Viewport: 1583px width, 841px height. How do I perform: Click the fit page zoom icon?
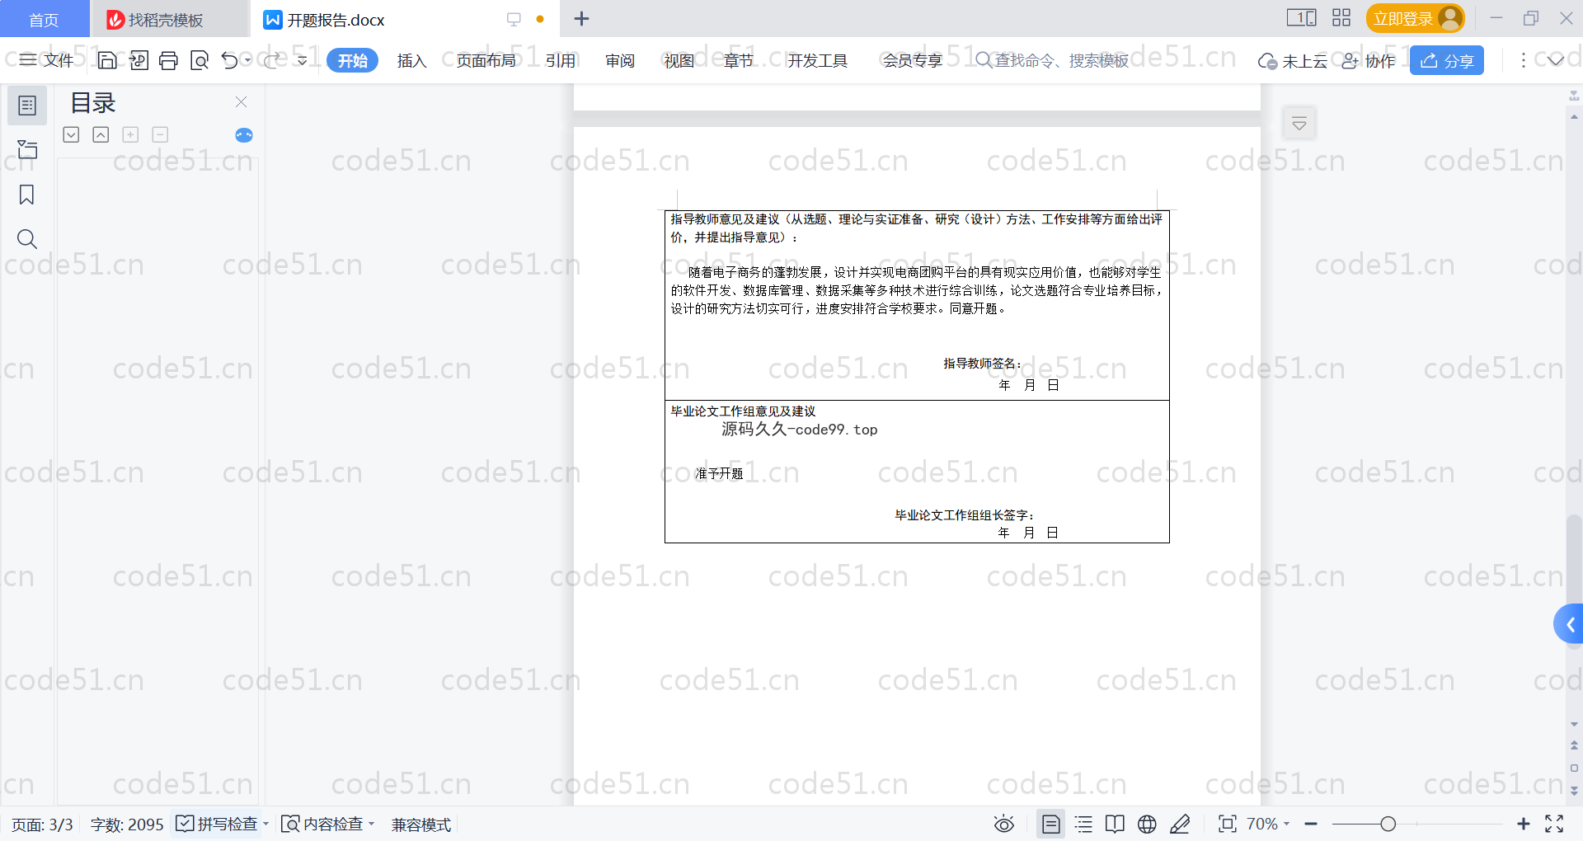(x=1228, y=824)
